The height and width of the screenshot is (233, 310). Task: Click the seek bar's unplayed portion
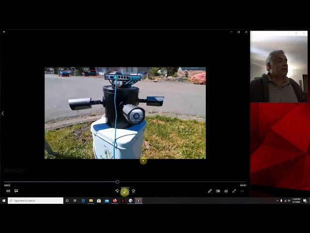183,182
